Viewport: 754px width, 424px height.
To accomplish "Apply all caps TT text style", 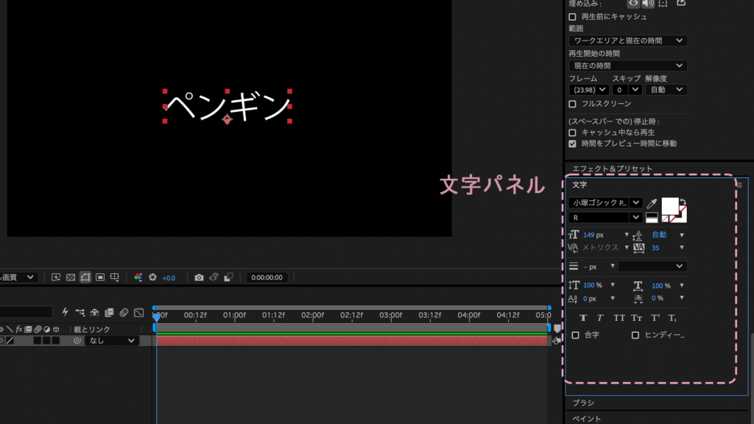I will 619,318.
